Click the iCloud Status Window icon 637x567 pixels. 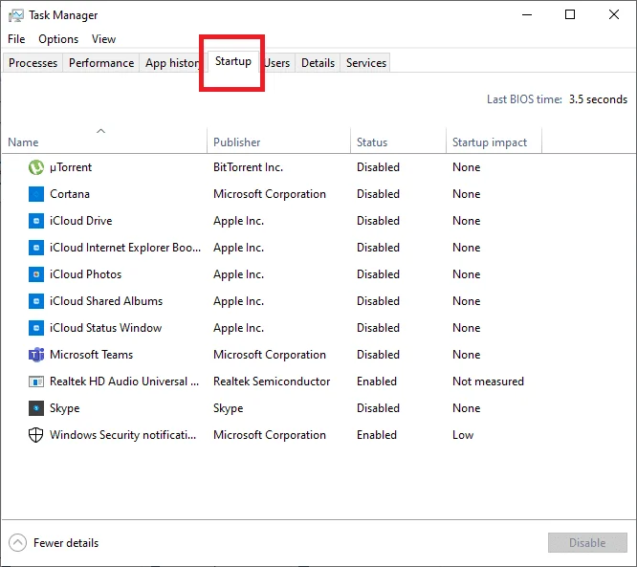[x=36, y=328]
